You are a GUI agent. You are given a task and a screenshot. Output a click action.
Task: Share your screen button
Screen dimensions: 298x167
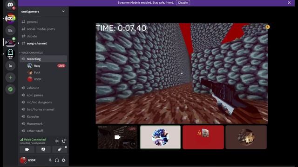click(43, 149)
